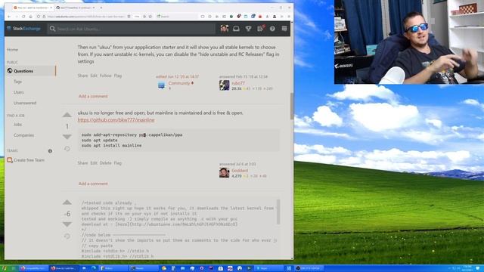The width and height of the screenshot is (484, 272).
Task: Click the browser toolbar Search box
Action: [176, 17]
